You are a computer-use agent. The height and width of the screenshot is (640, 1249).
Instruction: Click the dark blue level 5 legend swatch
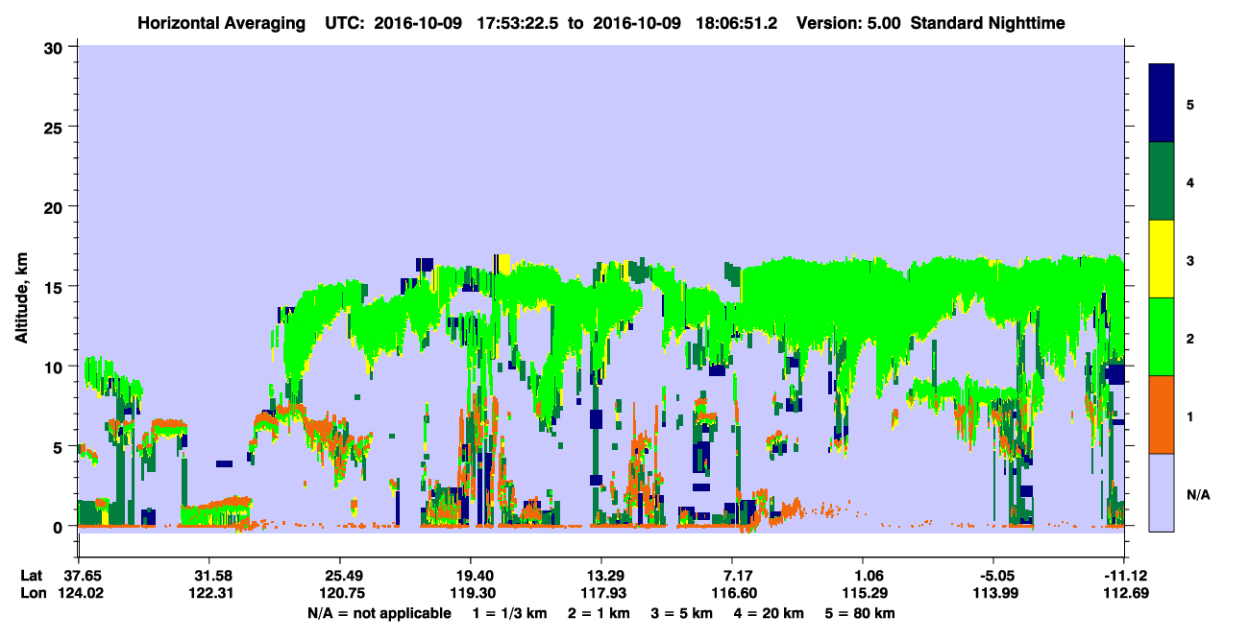click(x=1163, y=104)
